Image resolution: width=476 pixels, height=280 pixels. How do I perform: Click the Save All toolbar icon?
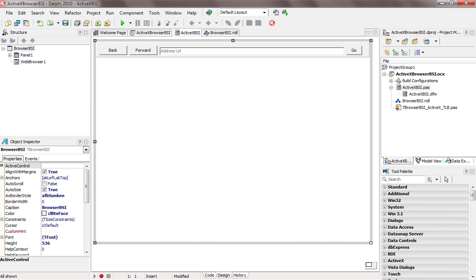[x=77, y=23]
